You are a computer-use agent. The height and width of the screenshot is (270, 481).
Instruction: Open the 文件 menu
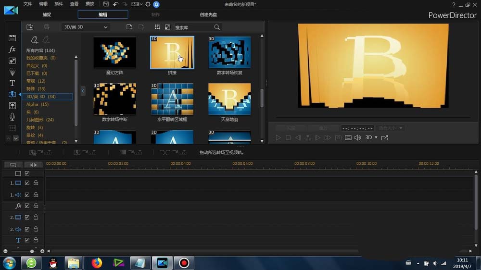pos(27,4)
